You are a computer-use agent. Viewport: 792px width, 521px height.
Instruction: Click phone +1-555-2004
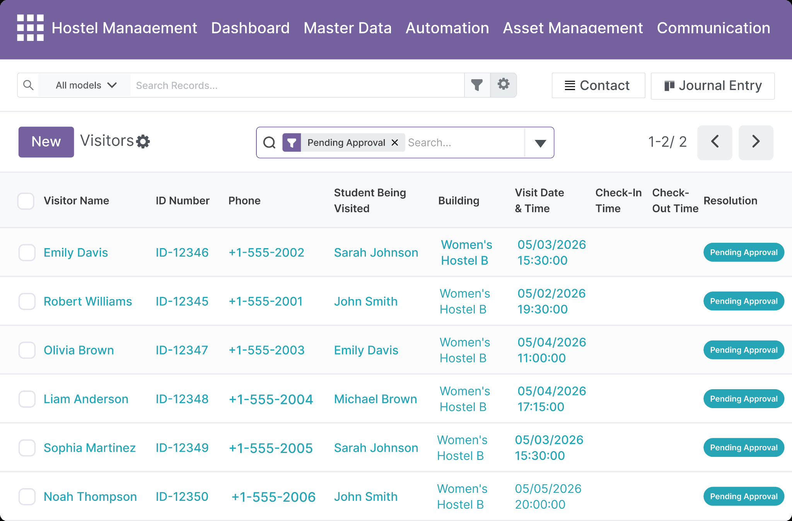coord(271,399)
